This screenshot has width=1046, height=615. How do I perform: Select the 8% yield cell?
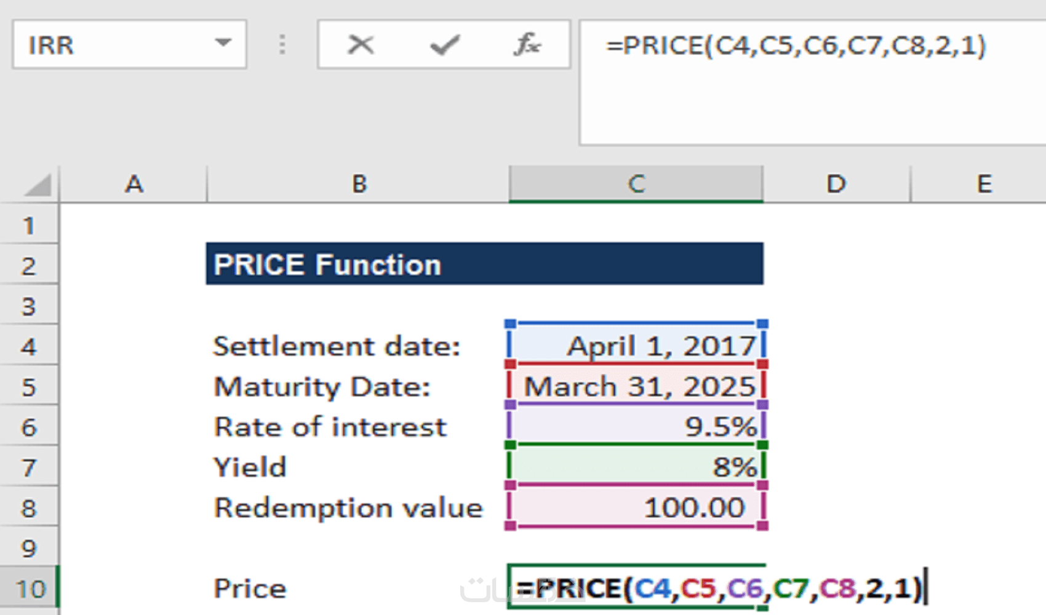[636, 467]
